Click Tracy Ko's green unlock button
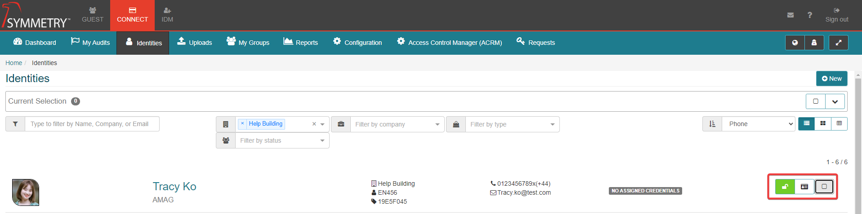Viewport: 862px width, 214px height. [x=785, y=187]
